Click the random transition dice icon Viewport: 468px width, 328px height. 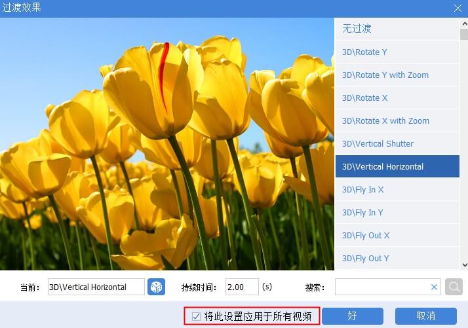tap(156, 287)
